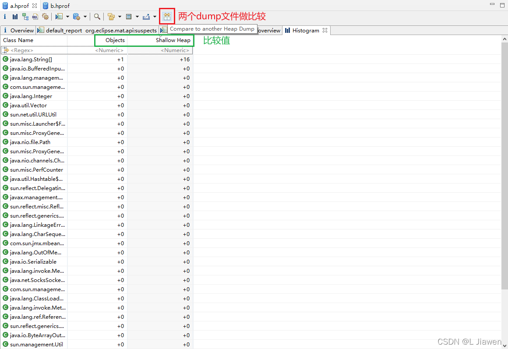Open the default_report suspects tab
The height and width of the screenshot is (349, 508).
tap(97, 31)
